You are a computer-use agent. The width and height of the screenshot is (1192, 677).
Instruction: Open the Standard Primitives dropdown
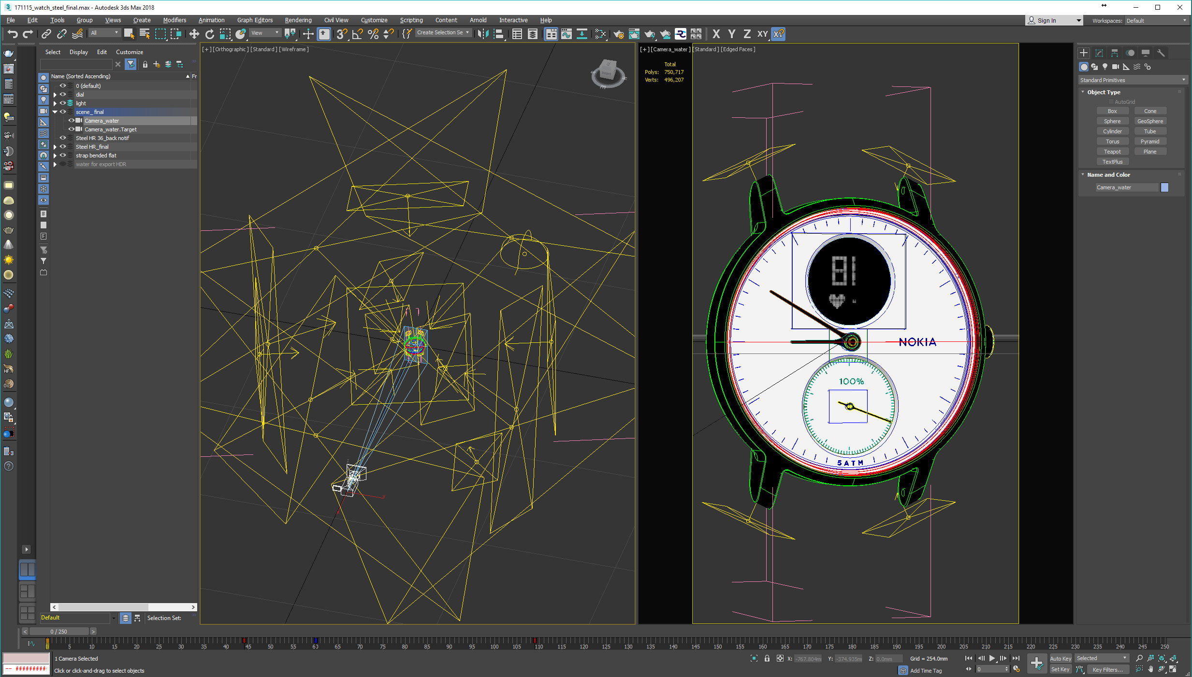click(1132, 80)
